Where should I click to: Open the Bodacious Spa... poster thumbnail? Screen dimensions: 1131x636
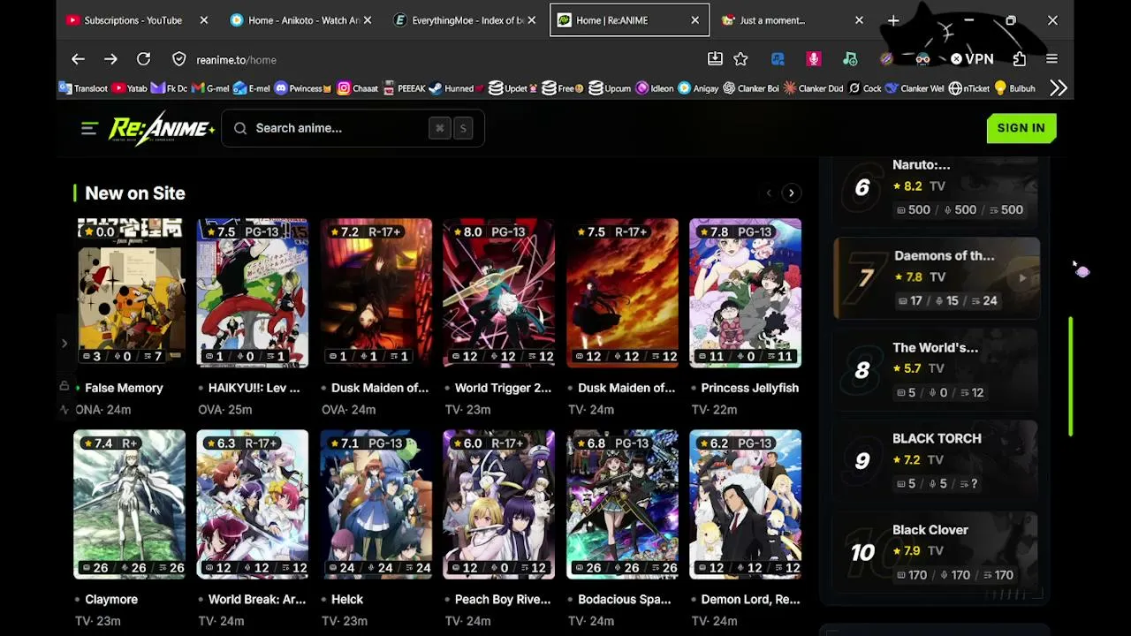[622, 504]
